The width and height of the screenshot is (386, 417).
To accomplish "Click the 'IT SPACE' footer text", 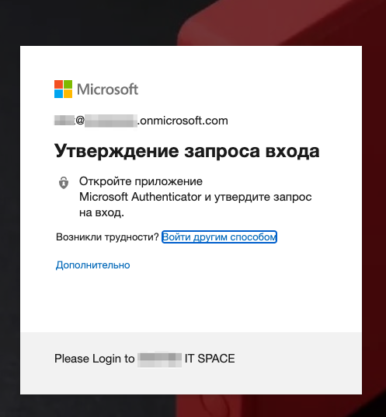I will pos(210,359).
